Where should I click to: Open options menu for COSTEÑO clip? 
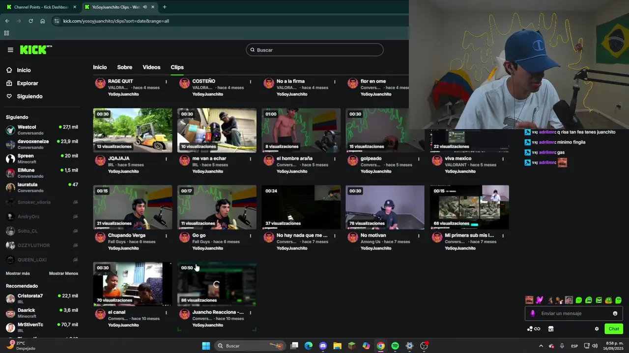(251, 82)
